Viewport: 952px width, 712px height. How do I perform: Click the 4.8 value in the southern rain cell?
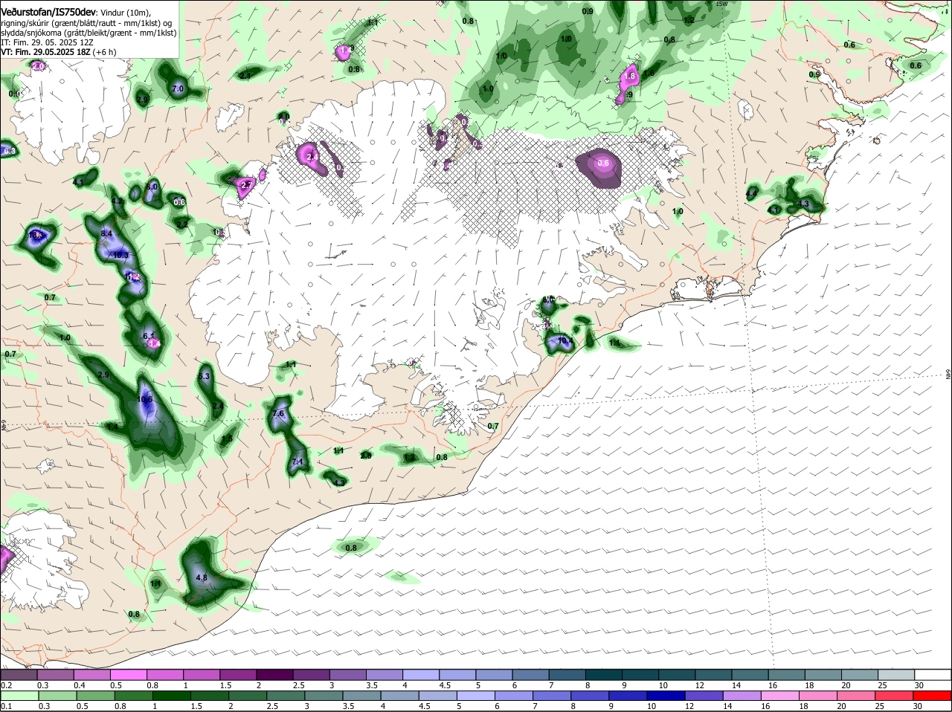click(x=202, y=577)
